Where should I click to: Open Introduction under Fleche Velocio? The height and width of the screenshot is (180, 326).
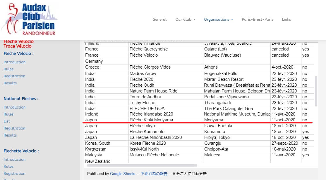click(x=15, y=62)
